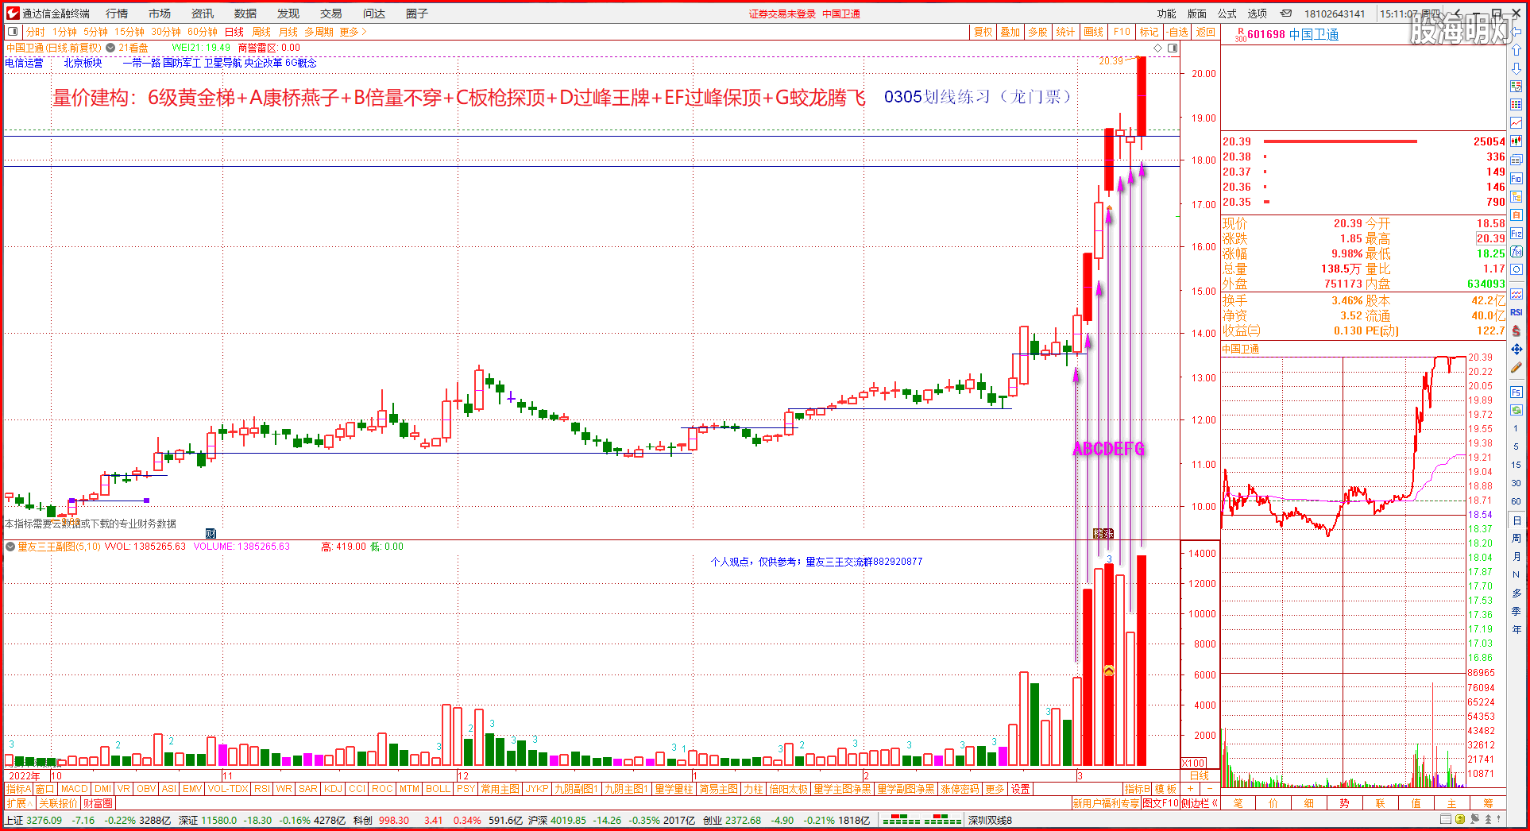This screenshot has width=1530, height=831.
Task: Click the plus zoom-in button
Action: tap(1189, 789)
